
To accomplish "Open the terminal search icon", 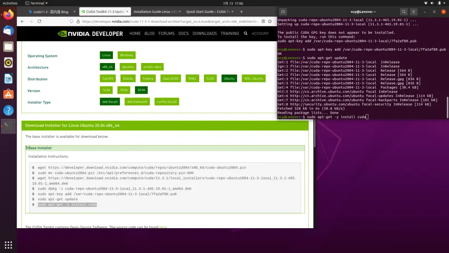I will click(404, 12).
